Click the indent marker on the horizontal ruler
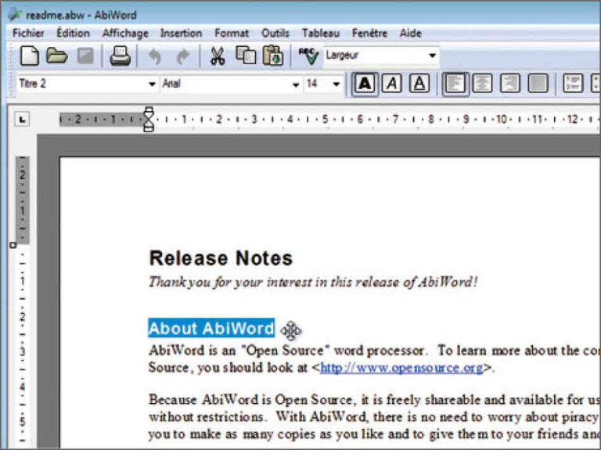This screenshot has height=450, width=601. [149, 119]
